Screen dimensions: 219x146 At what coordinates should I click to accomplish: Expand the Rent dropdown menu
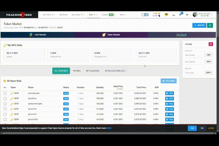tap(93, 15)
